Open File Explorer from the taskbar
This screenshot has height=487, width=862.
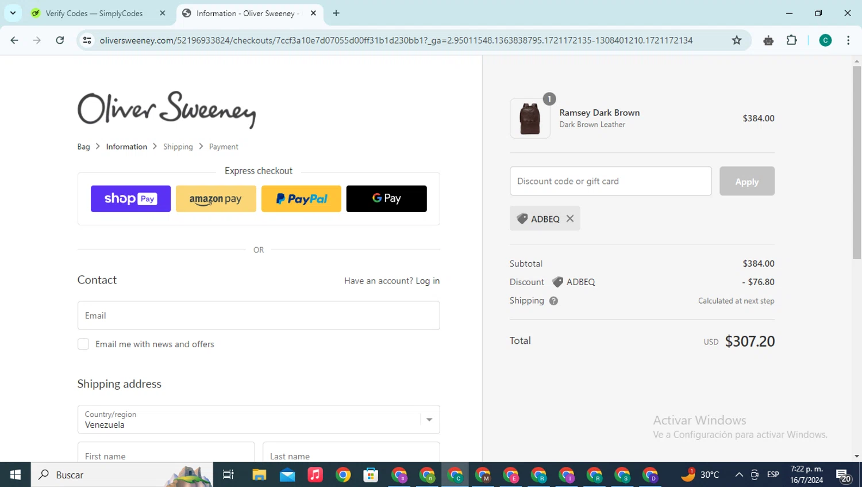coord(259,474)
